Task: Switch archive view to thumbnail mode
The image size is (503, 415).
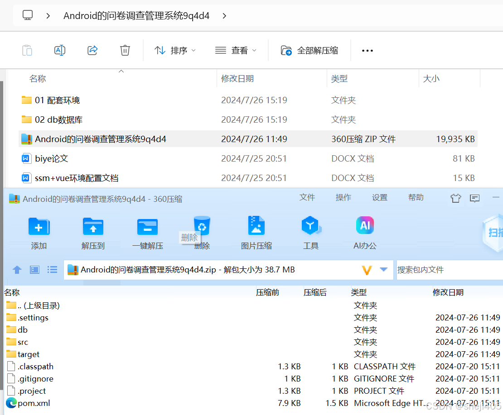Action: pyautogui.click(x=34, y=270)
